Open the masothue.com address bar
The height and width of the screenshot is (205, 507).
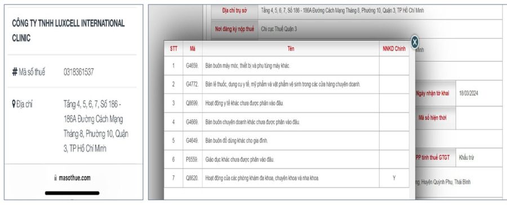click(x=73, y=177)
